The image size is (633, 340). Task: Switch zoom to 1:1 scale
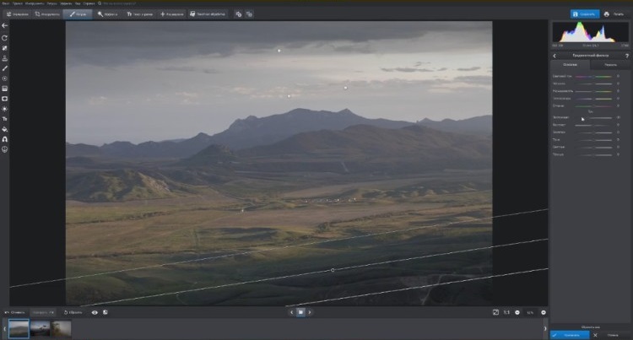click(507, 312)
